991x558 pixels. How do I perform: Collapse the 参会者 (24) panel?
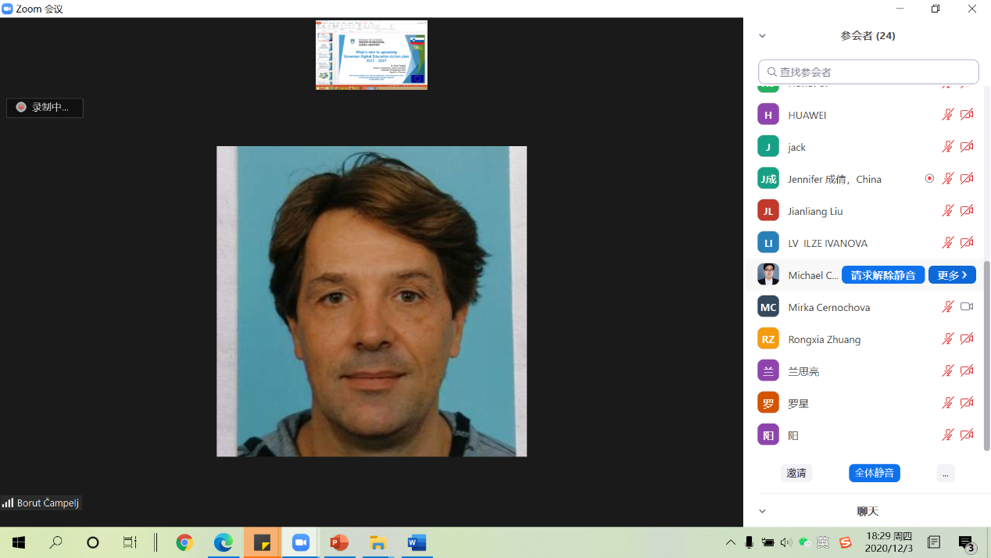[762, 36]
